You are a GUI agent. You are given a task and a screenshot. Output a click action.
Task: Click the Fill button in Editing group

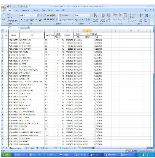132,17
